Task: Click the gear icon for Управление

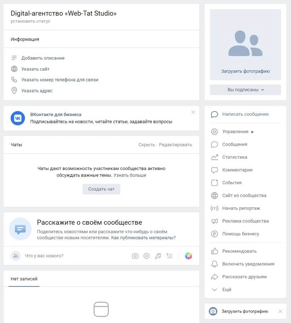Action: tap(215, 132)
